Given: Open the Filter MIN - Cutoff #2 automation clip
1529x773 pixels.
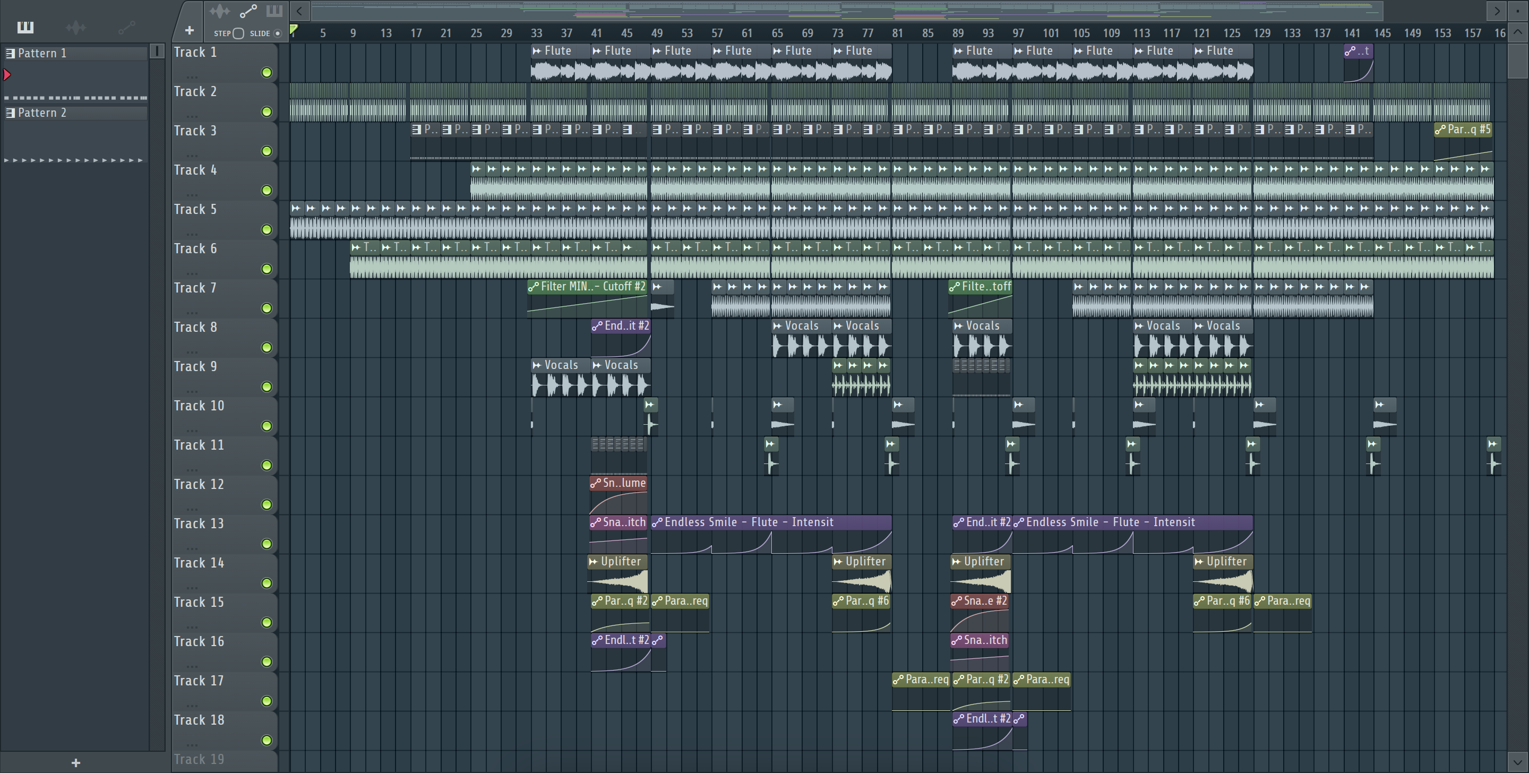Looking at the screenshot, I should coord(587,298).
